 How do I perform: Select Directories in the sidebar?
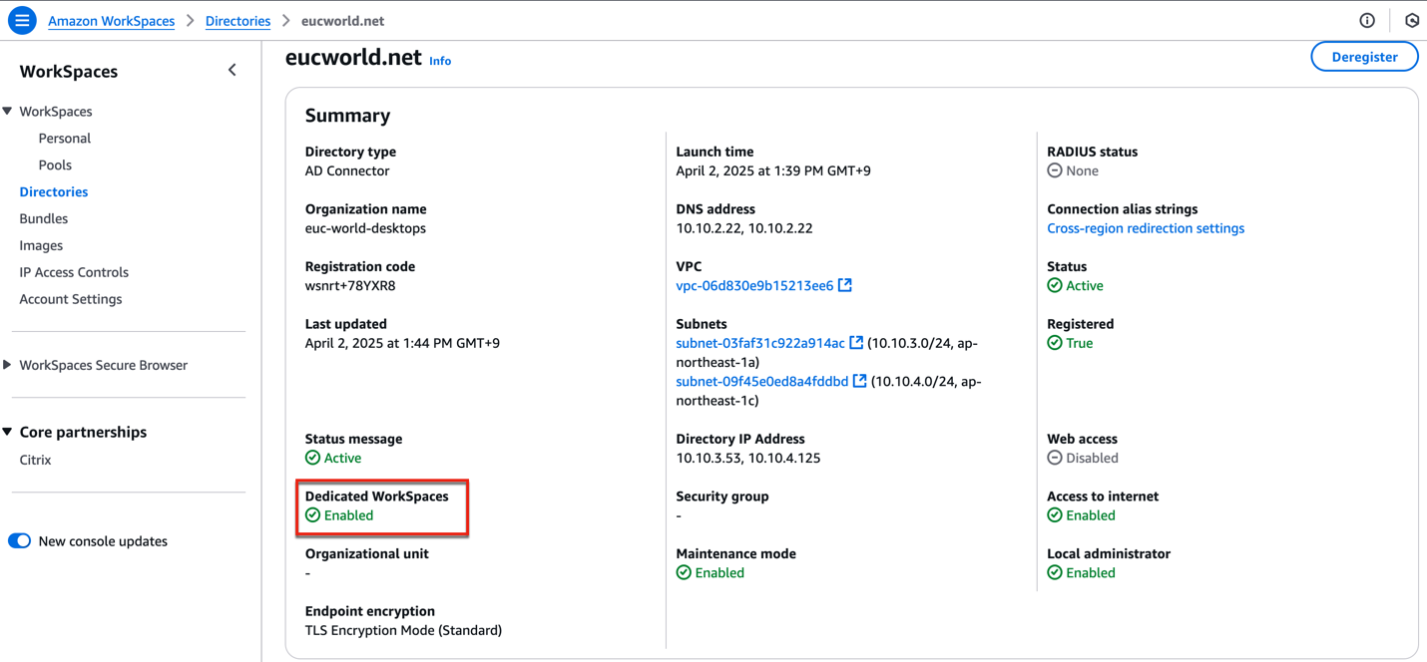pos(54,191)
